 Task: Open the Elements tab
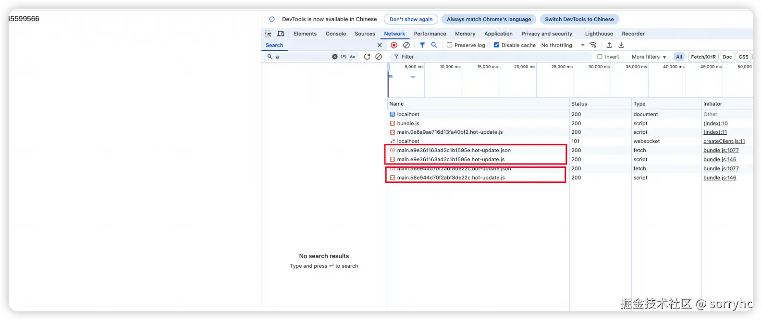(305, 34)
